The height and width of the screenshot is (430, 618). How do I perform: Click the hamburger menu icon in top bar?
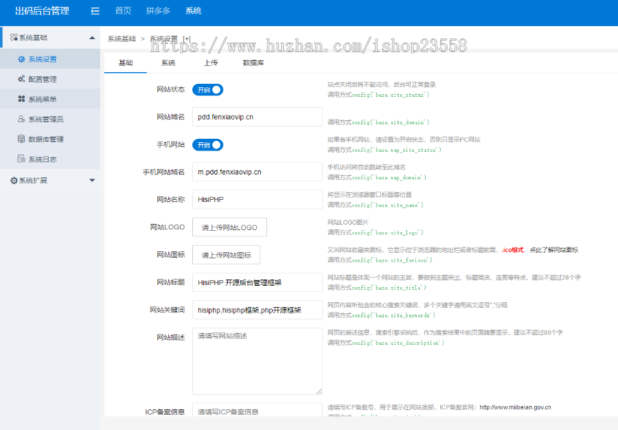[95, 11]
